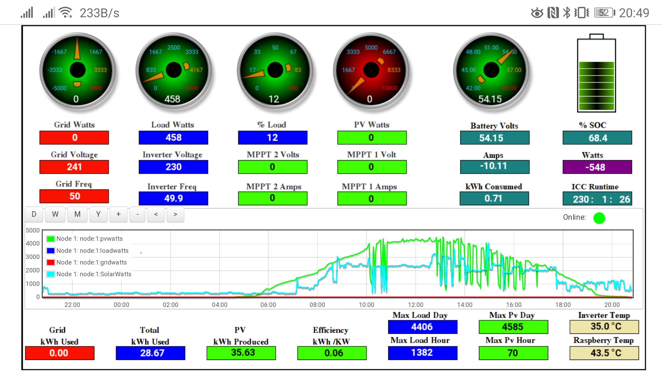The height and width of the screenshot is (372, 662).
Task: Tap the Bluetooth status bar icon
Action: click(566, 13)
